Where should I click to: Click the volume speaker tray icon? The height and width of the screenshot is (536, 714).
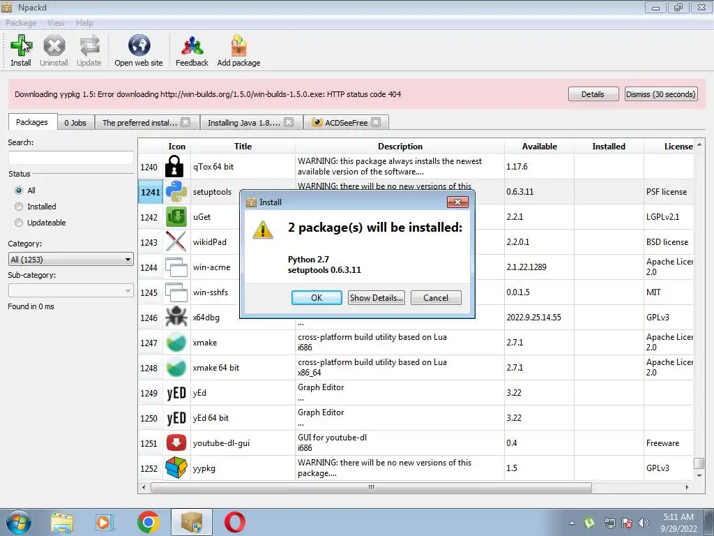644,523
